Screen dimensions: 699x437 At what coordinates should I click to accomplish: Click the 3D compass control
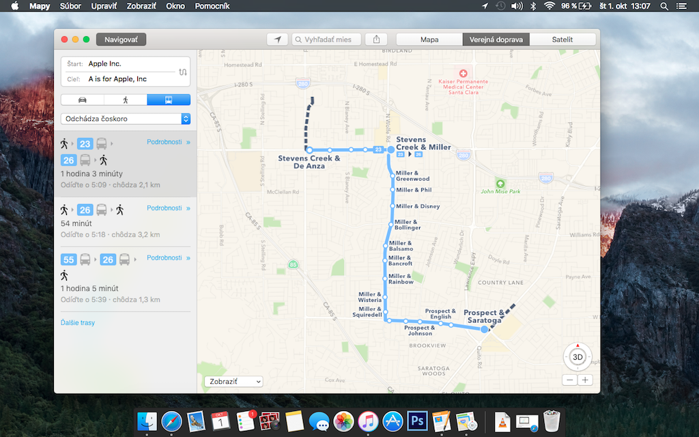[x=577, y=356]
